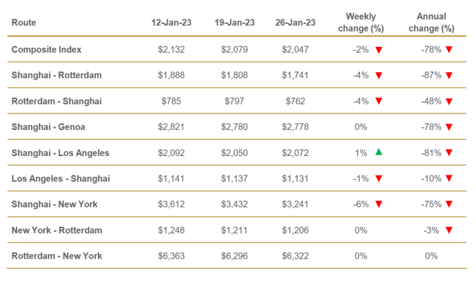Click red arrow next to -87% annual change
The image size is (476, 286).
click(449, 75)
